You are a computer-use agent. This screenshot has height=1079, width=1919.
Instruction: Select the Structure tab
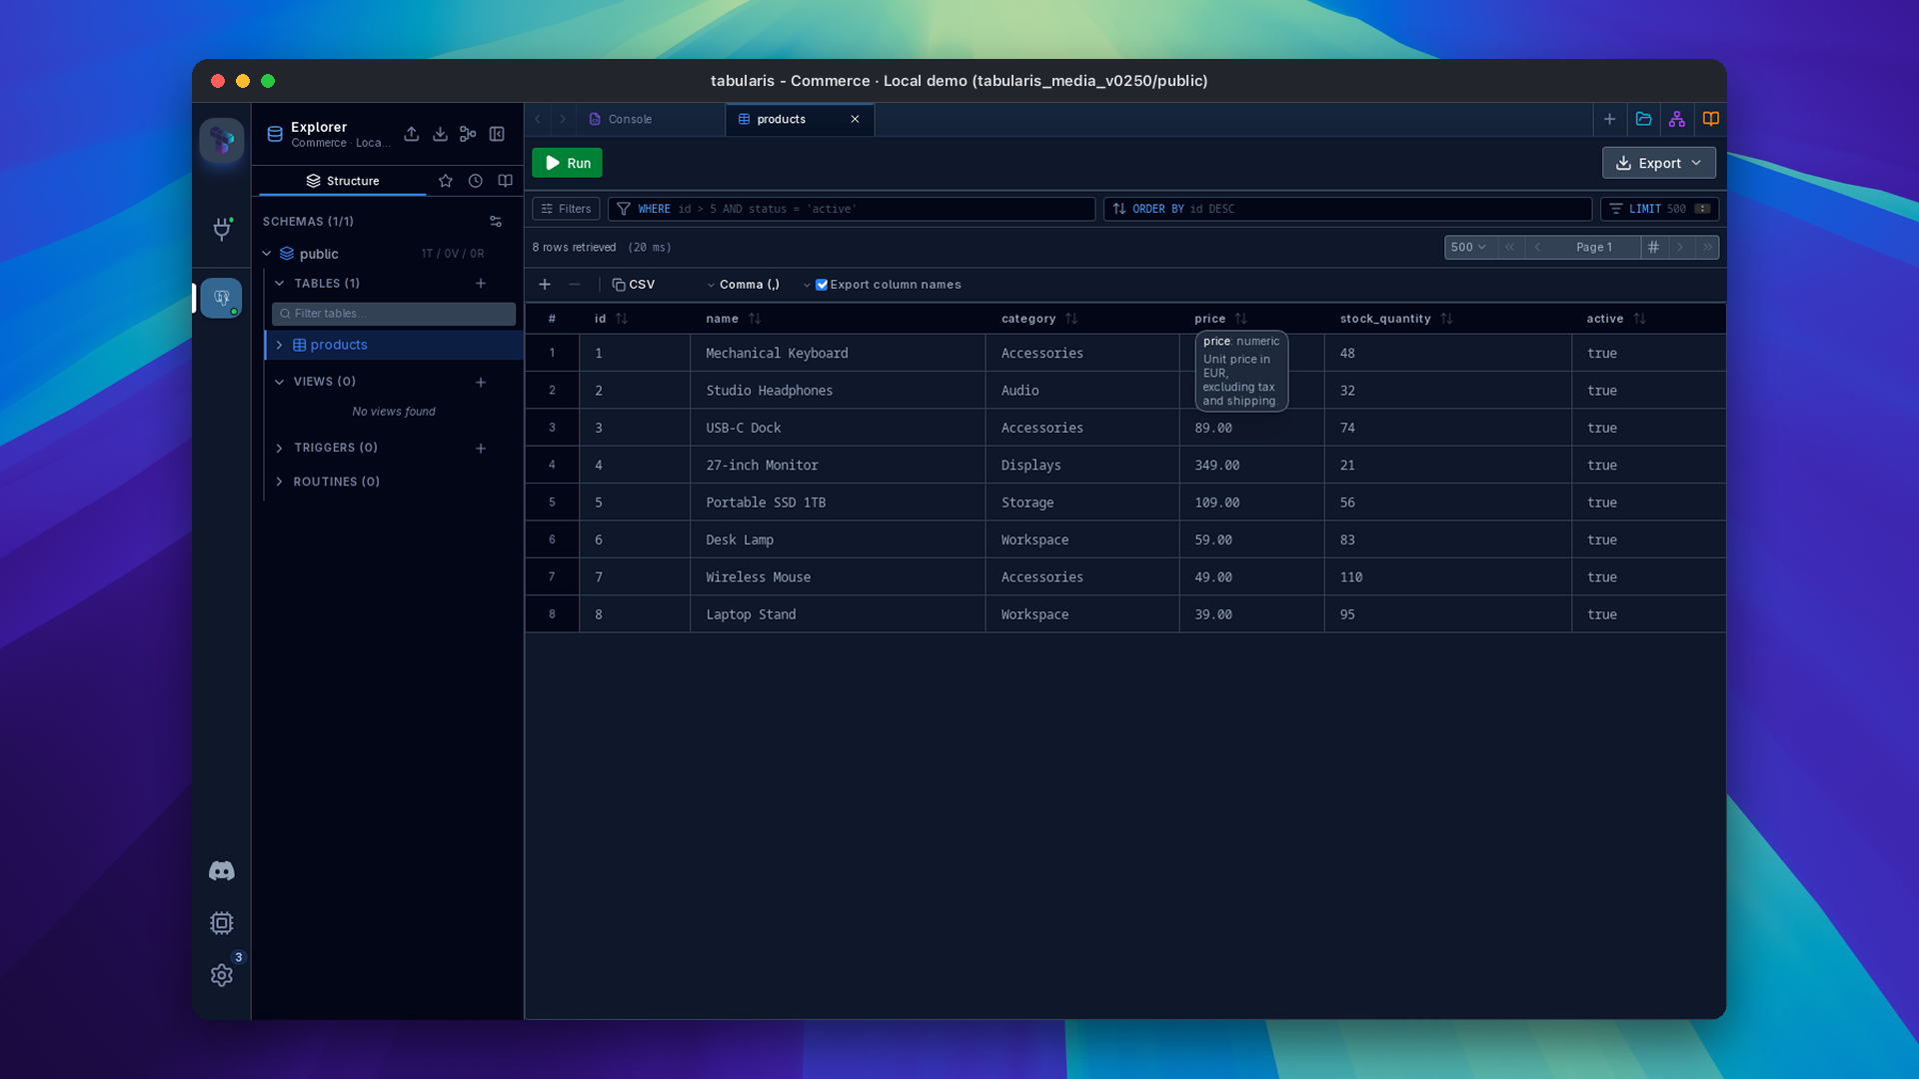[x=342, y=181]
